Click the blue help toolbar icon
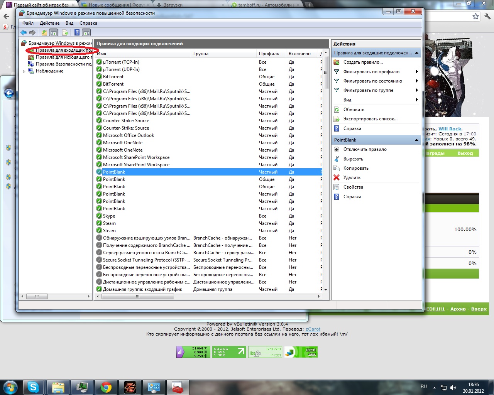This screenshot has width=494, height=395. pos(77,33)
